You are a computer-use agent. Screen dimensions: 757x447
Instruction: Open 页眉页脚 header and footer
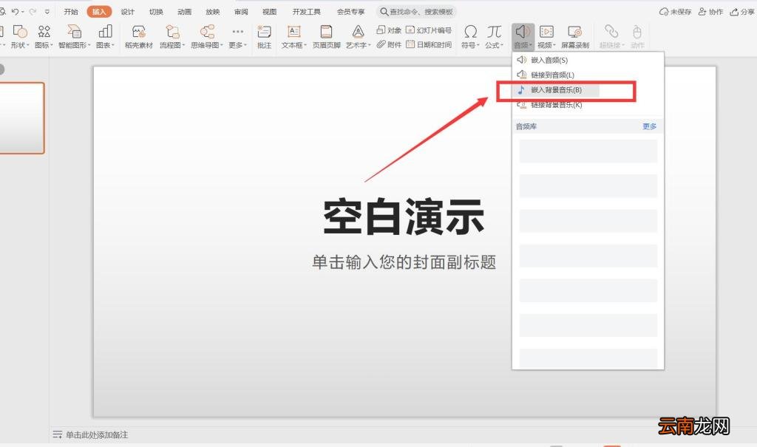coord(326,37)
